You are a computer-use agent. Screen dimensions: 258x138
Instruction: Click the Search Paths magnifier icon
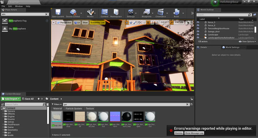click(44, 104)
